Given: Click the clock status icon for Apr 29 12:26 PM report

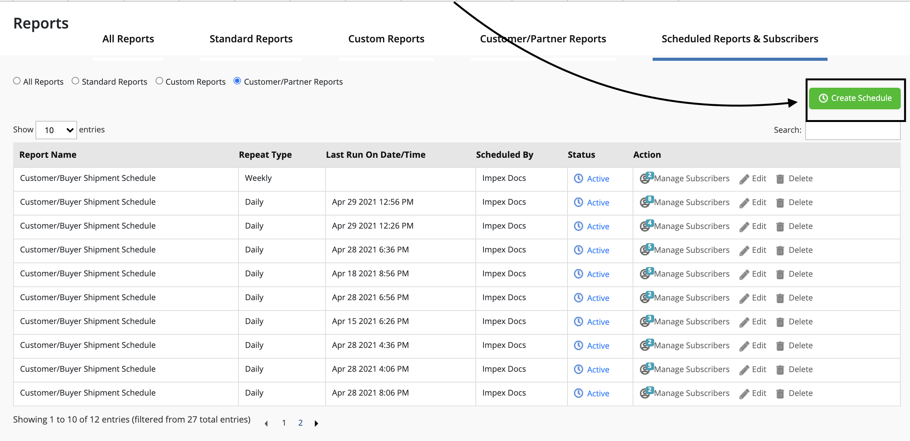Looking at the screenshot, I should [x=578, y=226].
